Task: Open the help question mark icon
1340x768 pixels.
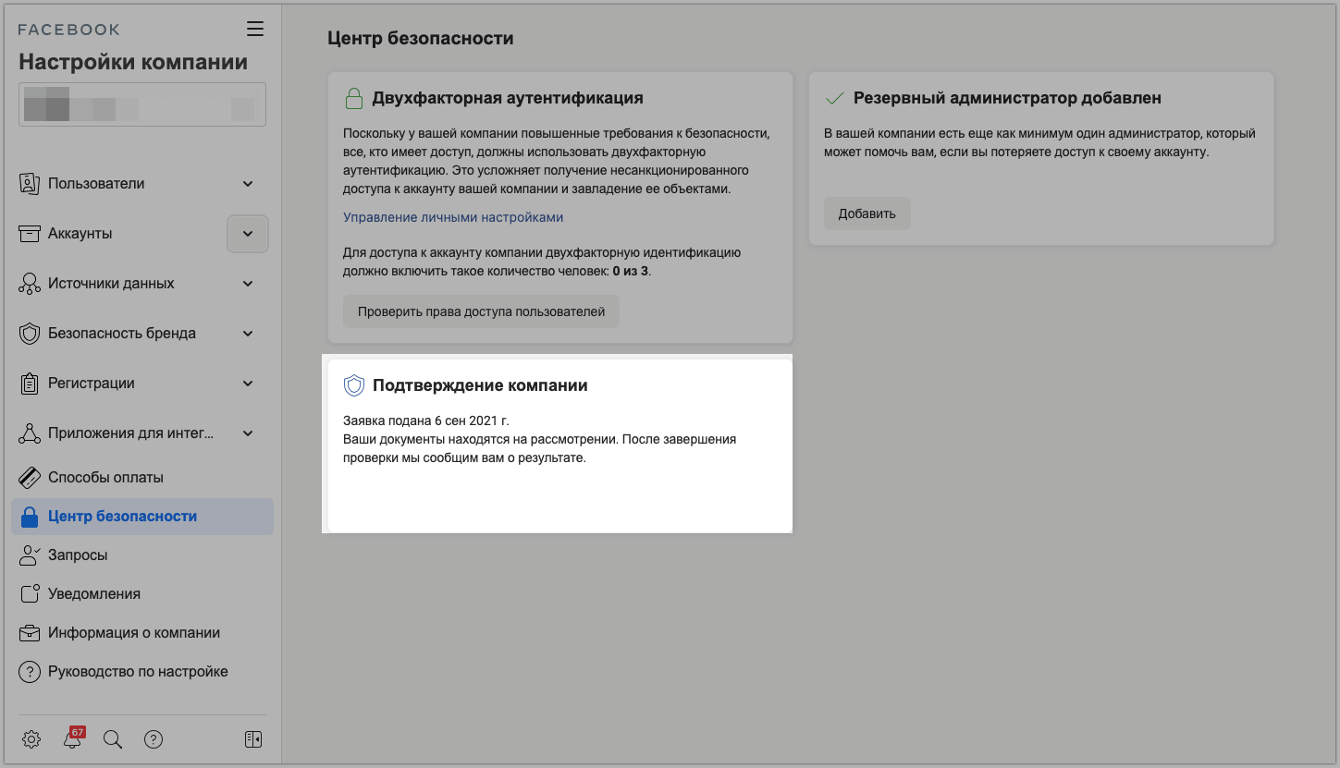Action: click(x=154, y=739)
